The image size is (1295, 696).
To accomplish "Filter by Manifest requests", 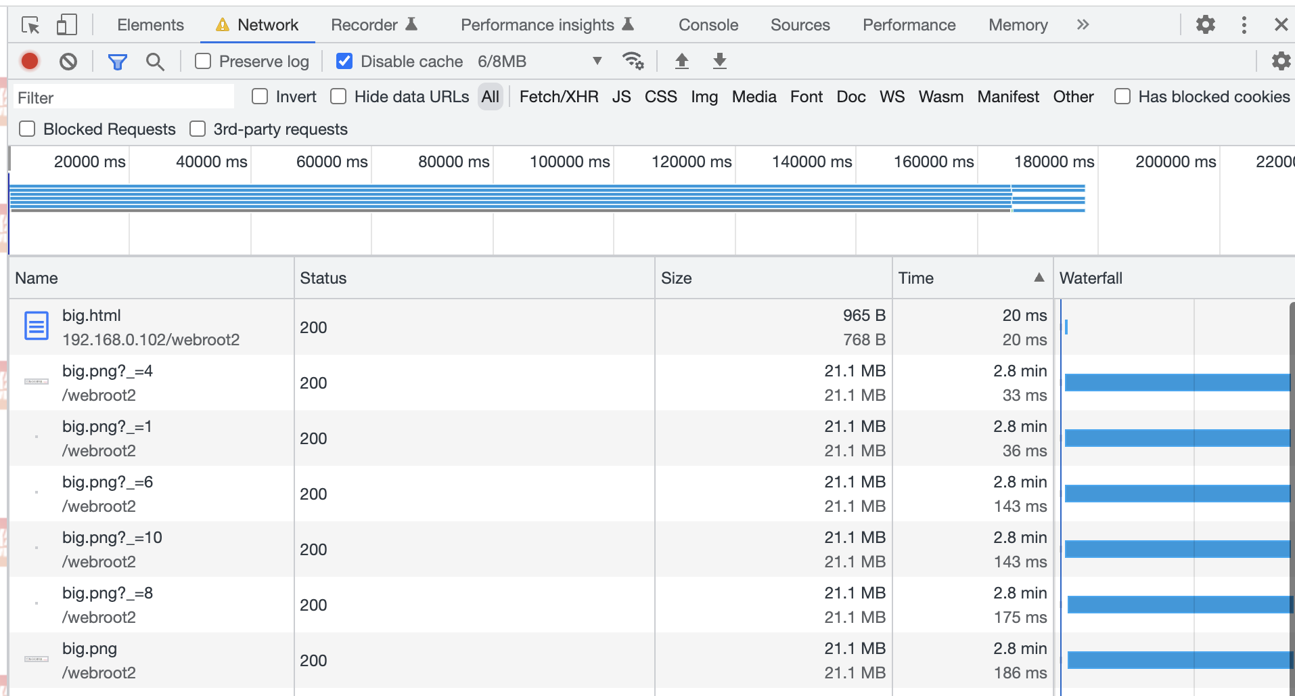I will tap(1008, 97).
